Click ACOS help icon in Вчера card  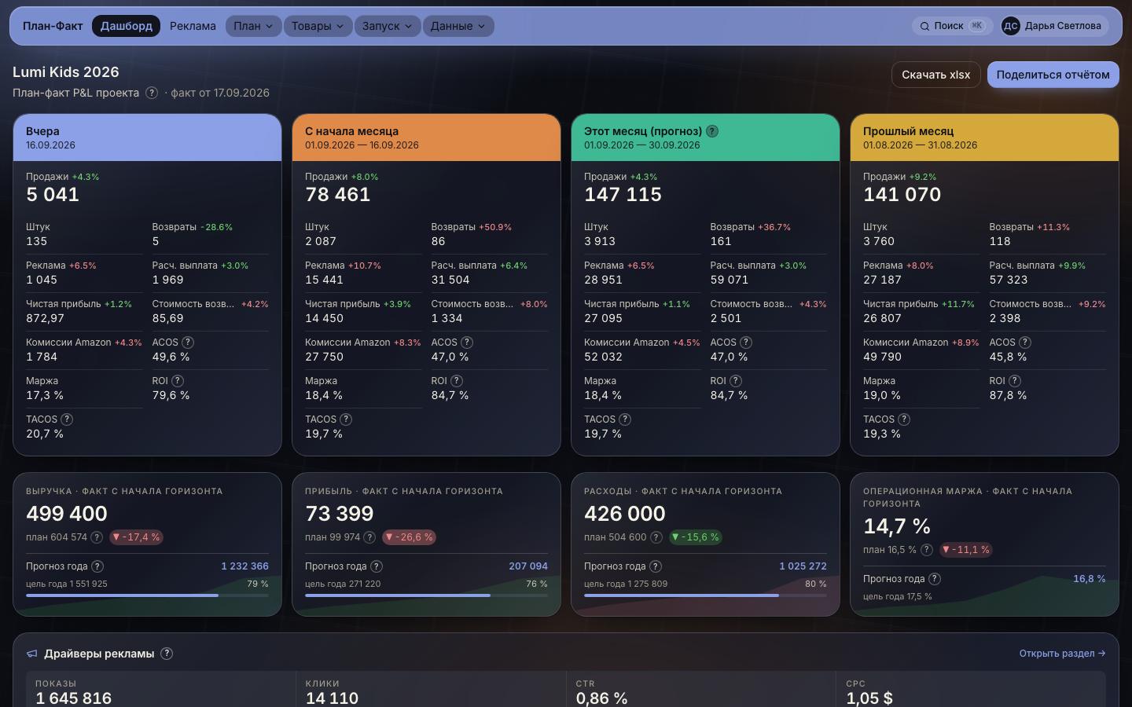(x=187, y=343)
